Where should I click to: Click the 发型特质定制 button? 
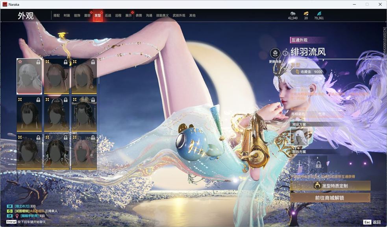(x=330, y=186)
